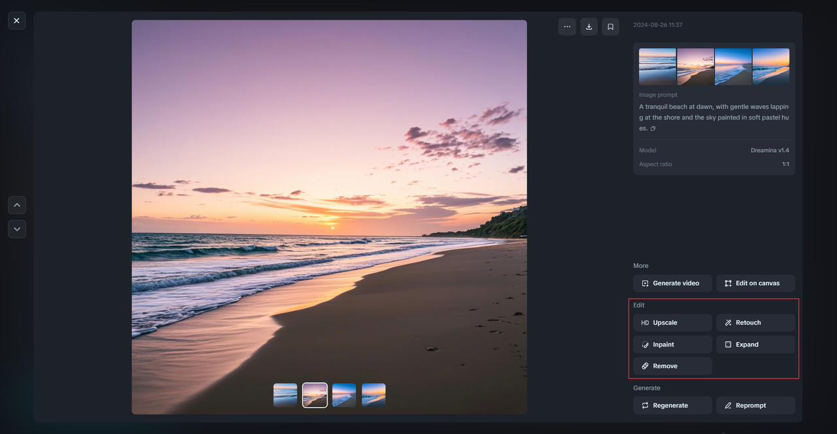Select the Inpaint tool

[x=672, y=345]
